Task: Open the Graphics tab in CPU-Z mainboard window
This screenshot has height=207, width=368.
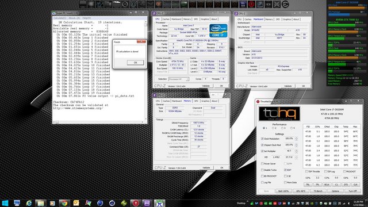Action: coord(287,19)
